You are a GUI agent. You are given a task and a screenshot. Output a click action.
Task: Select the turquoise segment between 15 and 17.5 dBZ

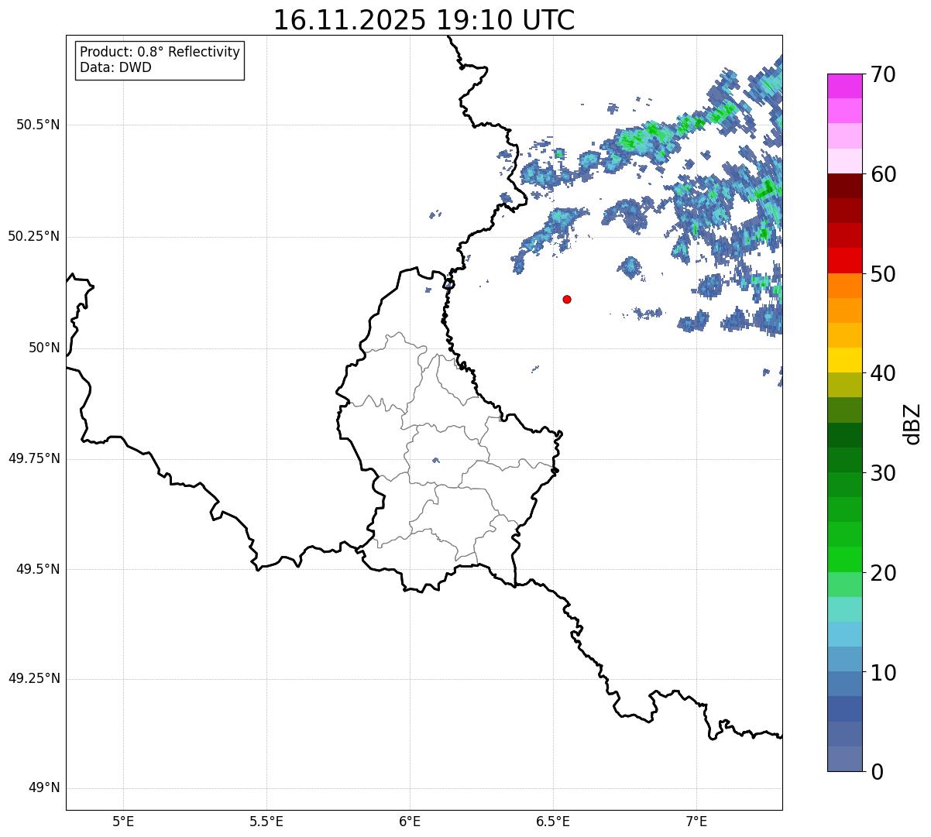844,609
